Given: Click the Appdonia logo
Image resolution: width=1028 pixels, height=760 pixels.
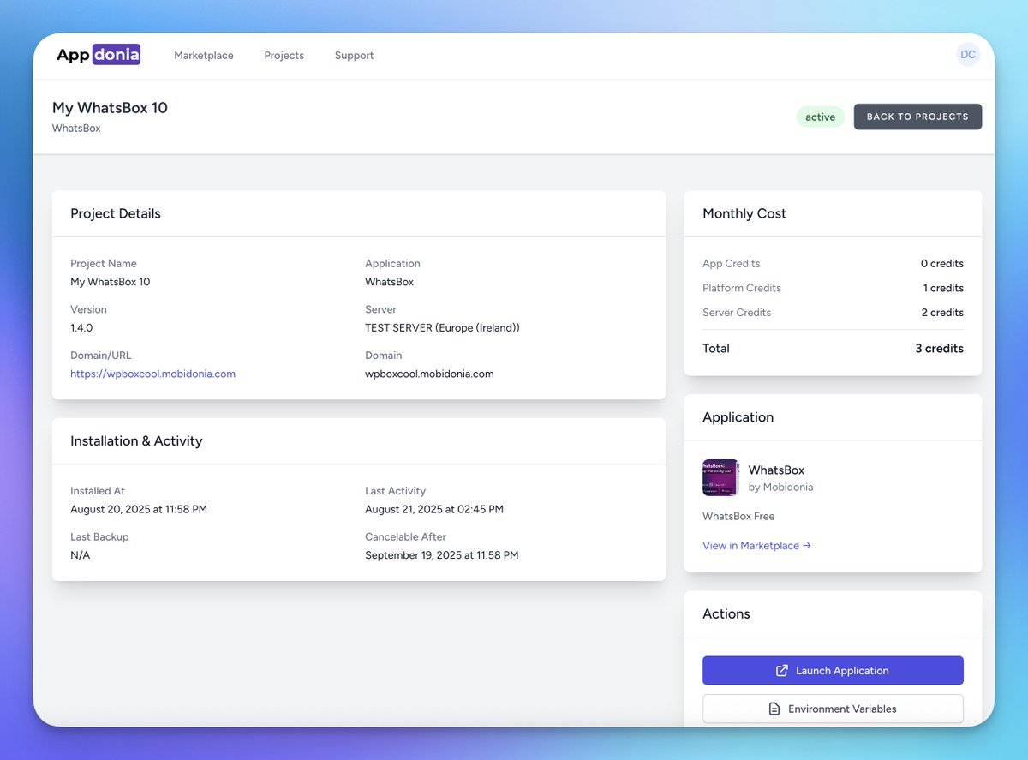Looking at the screenshot, I should (99, 55).
